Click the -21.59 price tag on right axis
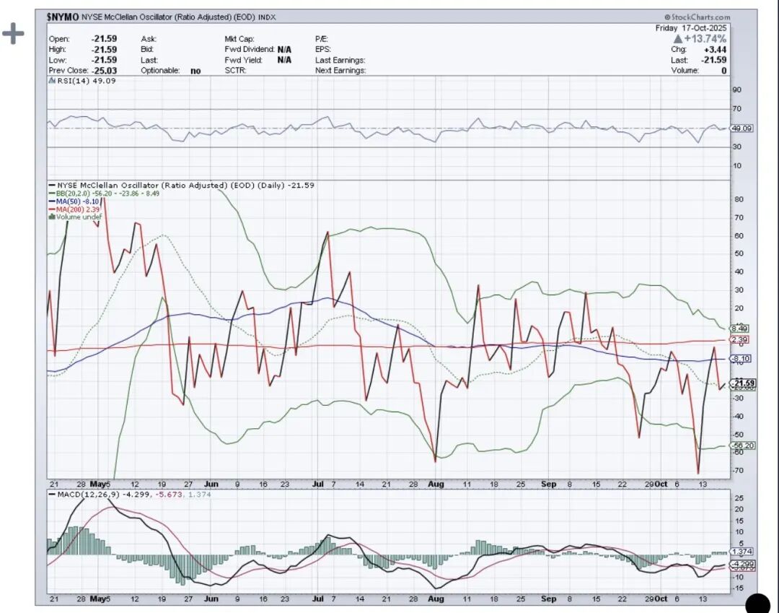 743,383
